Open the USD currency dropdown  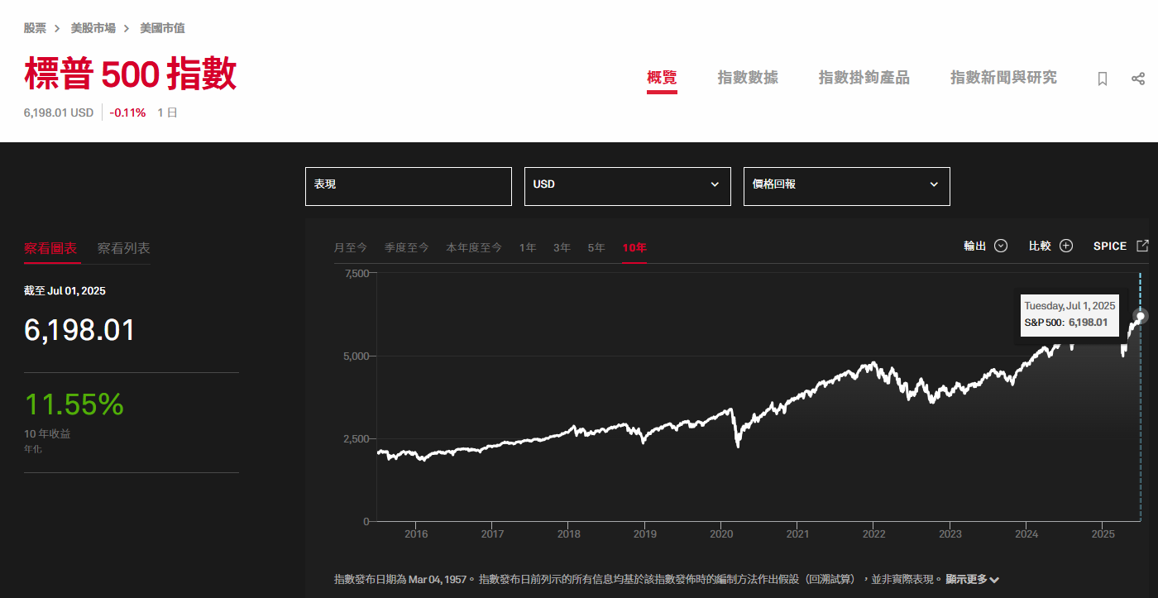click(x=628, y=186)
